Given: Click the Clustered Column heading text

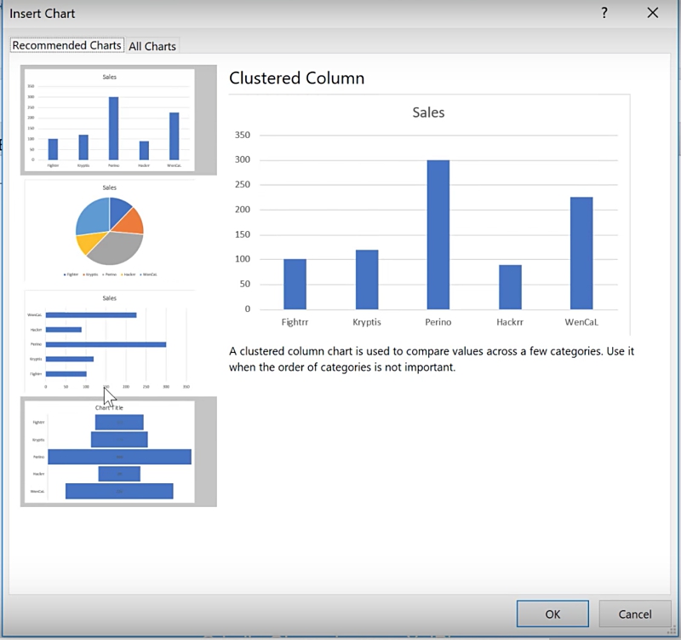Looking at the screenshot, I should click(296, 78).
